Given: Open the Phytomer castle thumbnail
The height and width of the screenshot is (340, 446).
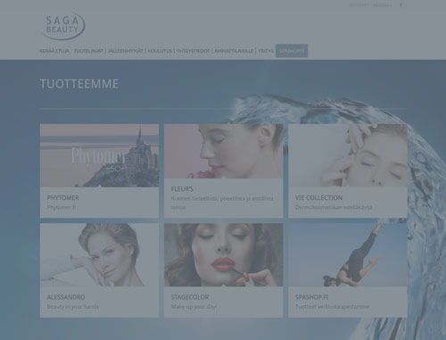Looking at the screenshot, I should coord(99,155).
